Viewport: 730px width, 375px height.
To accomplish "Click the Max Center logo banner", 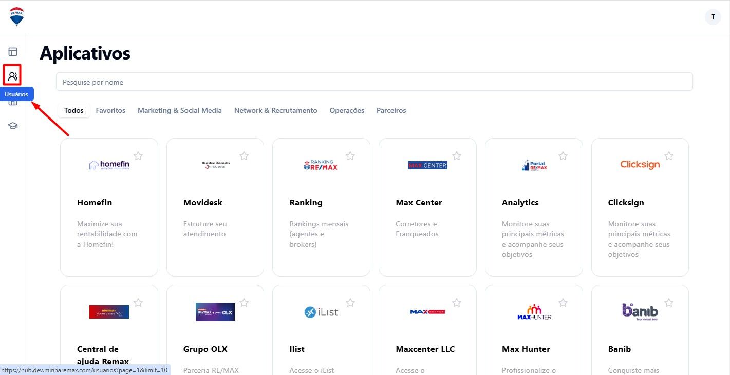I will [x=427, y=165].
